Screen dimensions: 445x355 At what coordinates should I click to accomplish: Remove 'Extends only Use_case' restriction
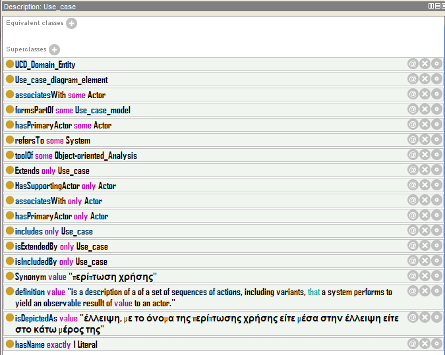click(425, 170)
